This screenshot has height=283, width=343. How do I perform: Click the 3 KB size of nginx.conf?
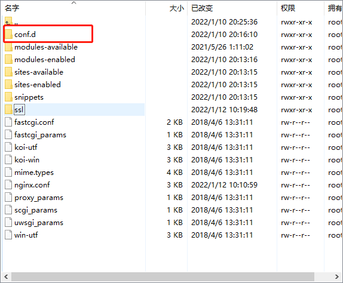[174, 185]
